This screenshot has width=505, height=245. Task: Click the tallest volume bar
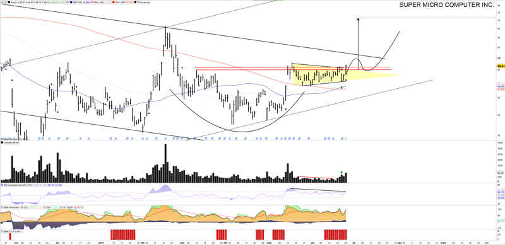(165, 163)
